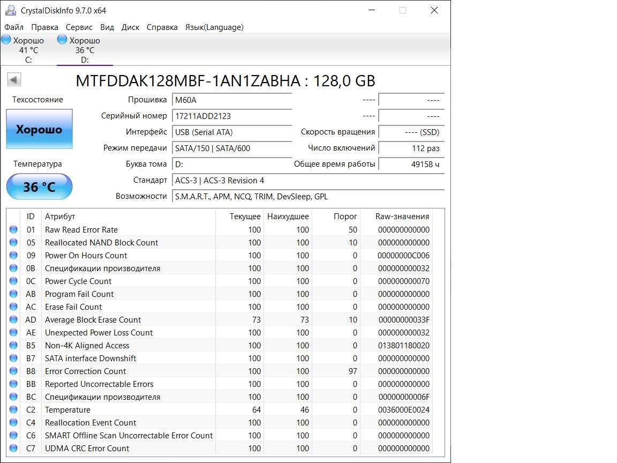Click the Порог column header
The width and height of the screenshot is (617, 463).
coord(336,216)
